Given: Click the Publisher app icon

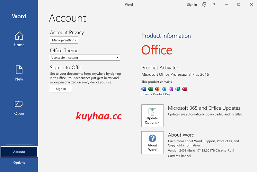Looking at the screenshot, I should pyautogui.click(x=178, y=89).
